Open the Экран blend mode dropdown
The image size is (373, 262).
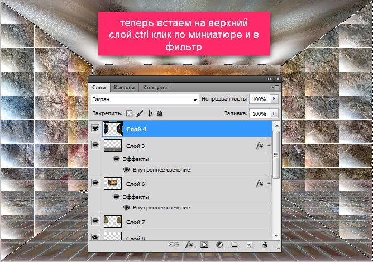145,99
